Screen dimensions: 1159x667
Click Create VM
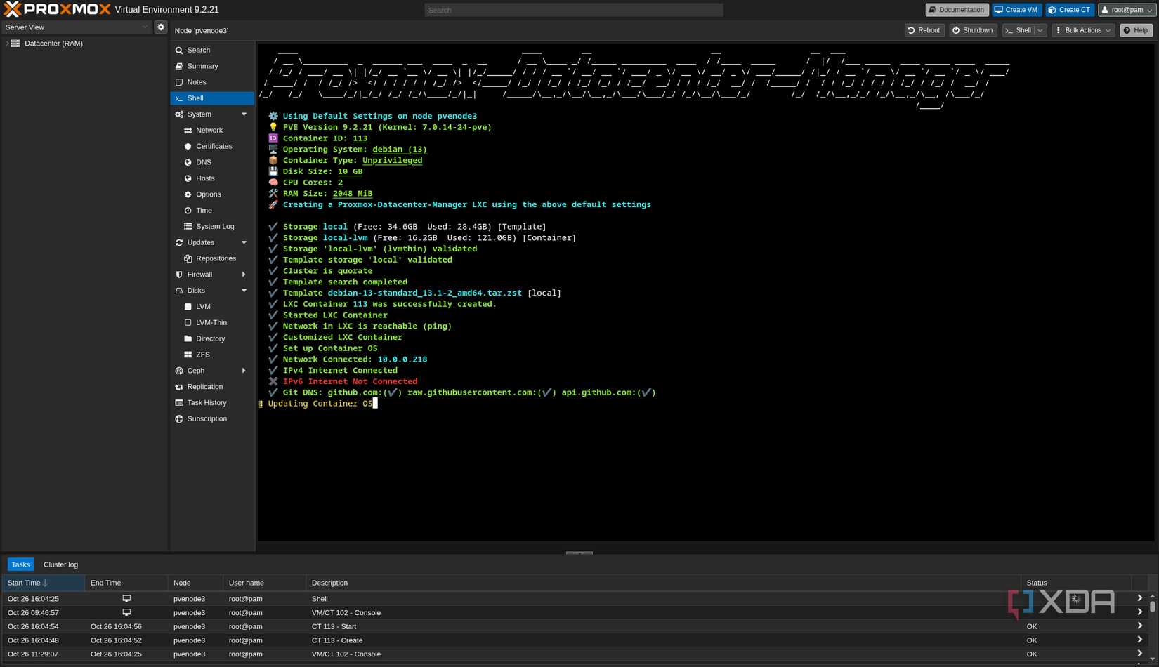coord(1016,10)
